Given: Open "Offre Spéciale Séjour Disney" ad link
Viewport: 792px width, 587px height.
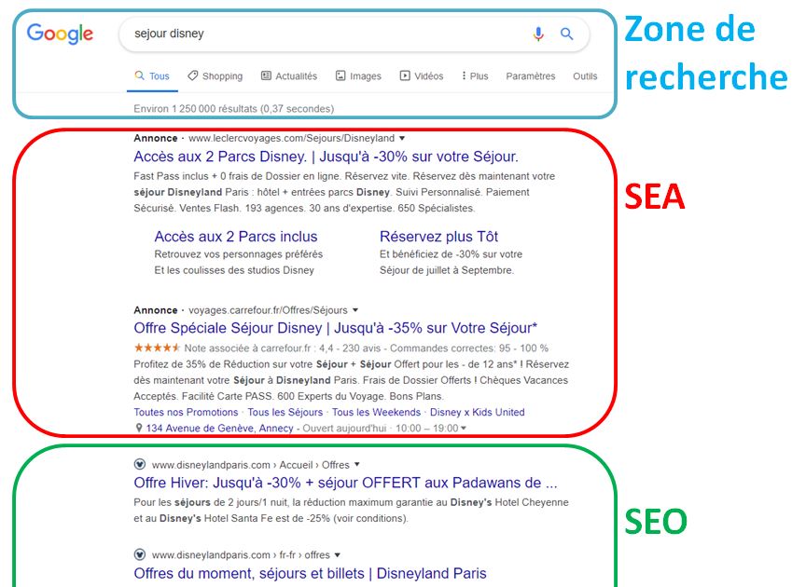Looking at the screenshot, I should tap(336, 328).
